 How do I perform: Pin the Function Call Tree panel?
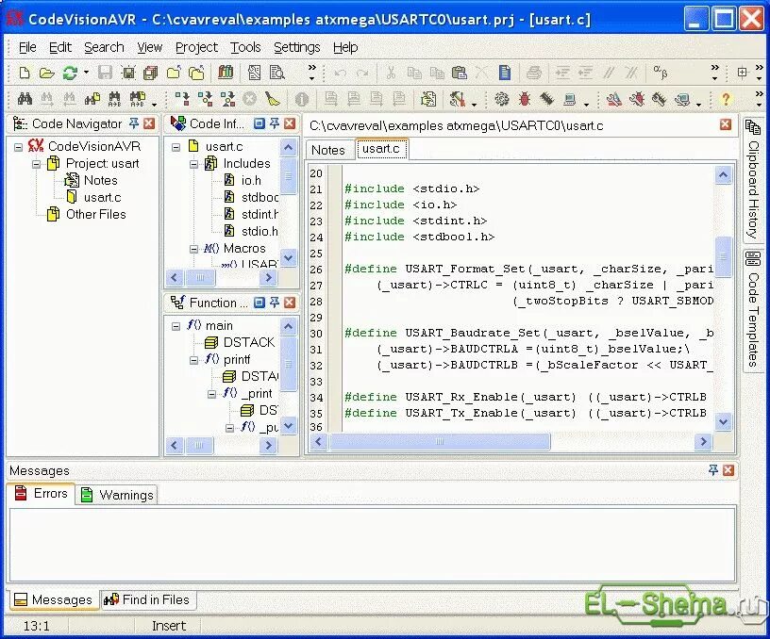[275, 303]
